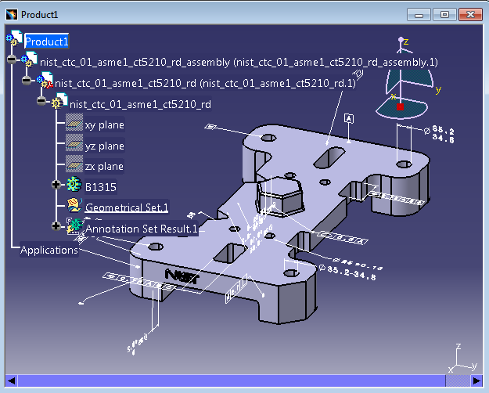The height and width of the screenshot is (393, 489).
Task: Click the right horizontal scrollbar arrow
Action: tap(476, 380)
